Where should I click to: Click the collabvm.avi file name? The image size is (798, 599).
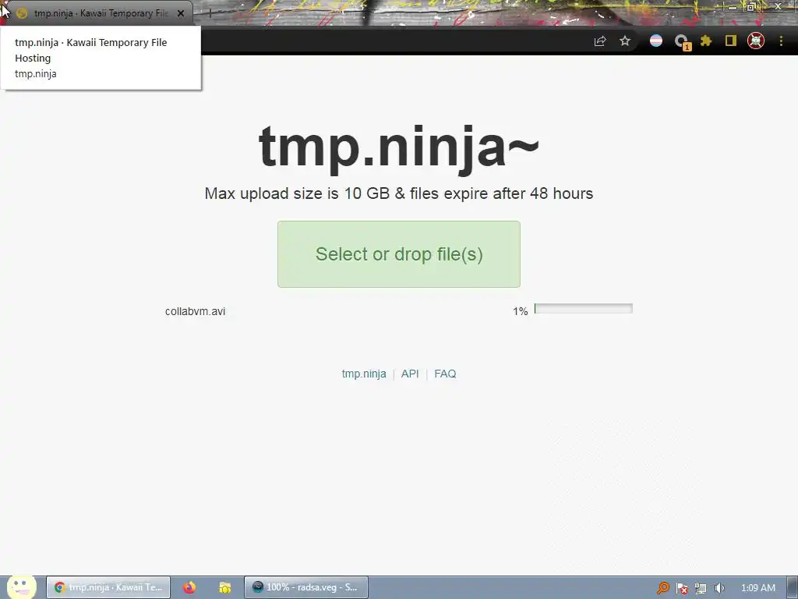coord(195,311)
